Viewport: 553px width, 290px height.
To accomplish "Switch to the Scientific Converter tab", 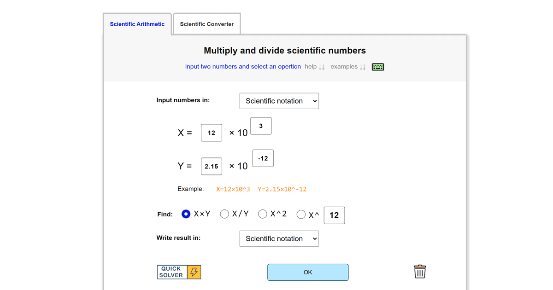I will pos(206,23).
